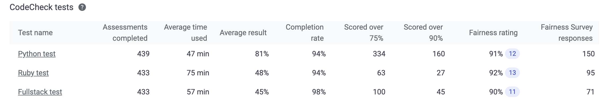Sort by Scored over 75% column header
Viewport: 606px width, 101px height.
(364, 33)
